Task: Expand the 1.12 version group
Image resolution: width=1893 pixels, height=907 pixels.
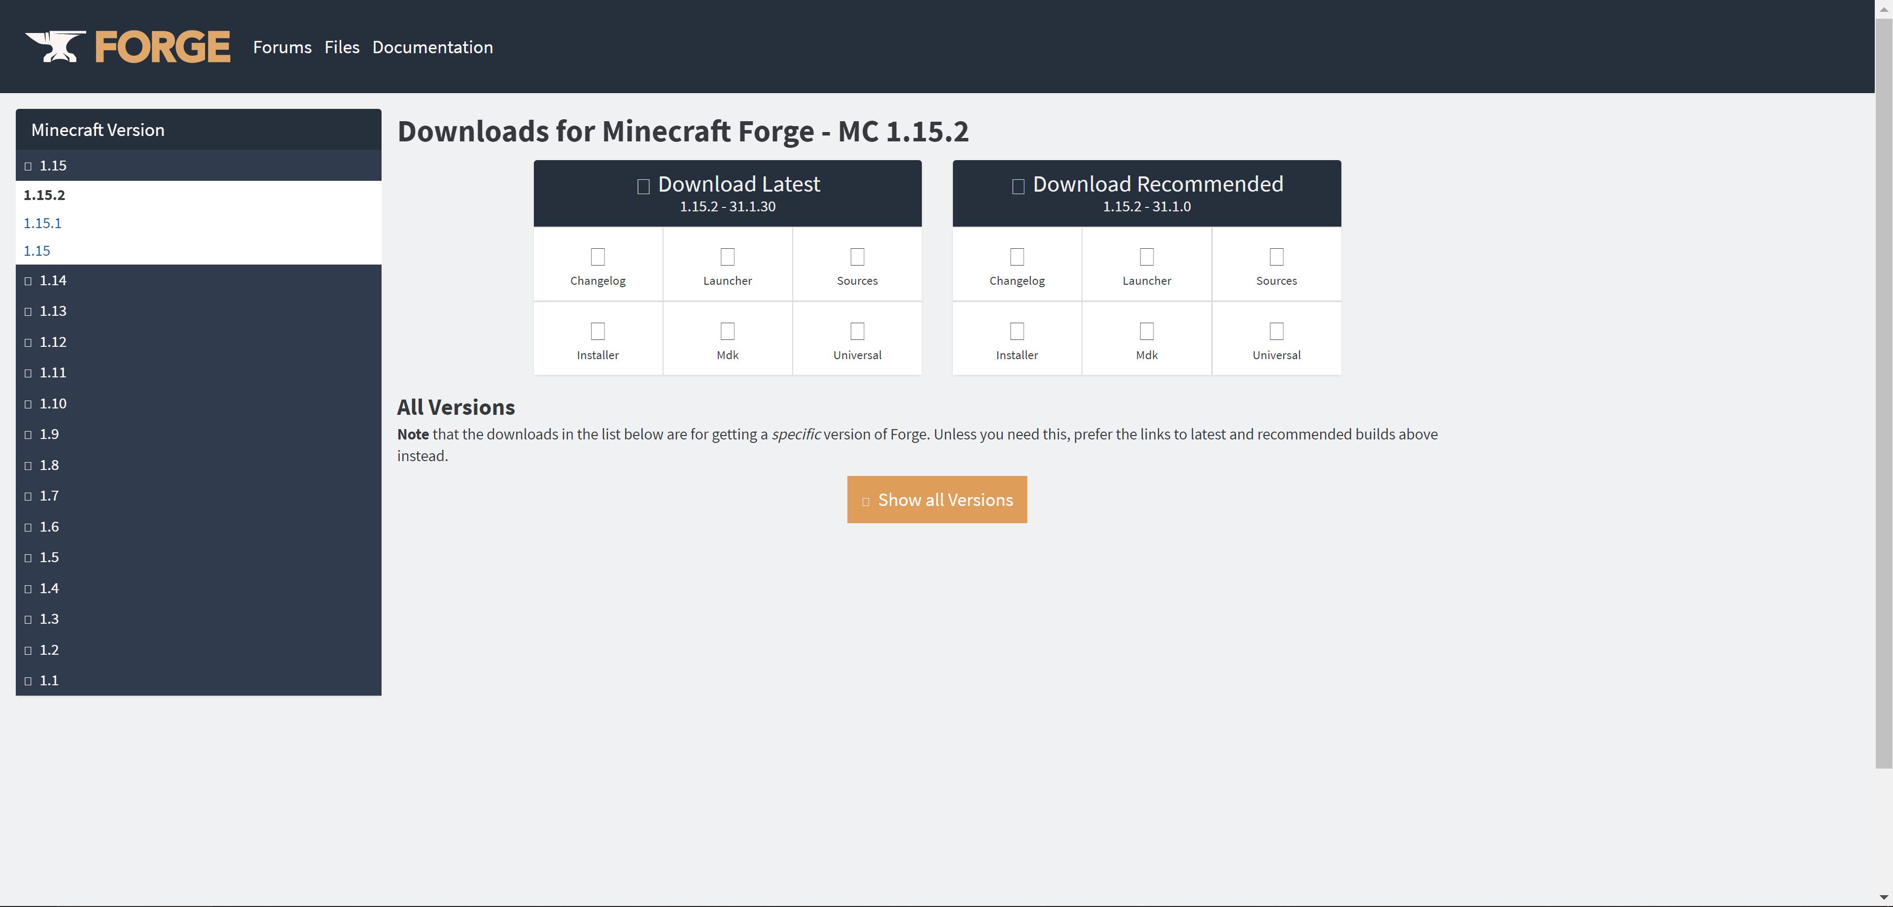Action: click(198, 341)
